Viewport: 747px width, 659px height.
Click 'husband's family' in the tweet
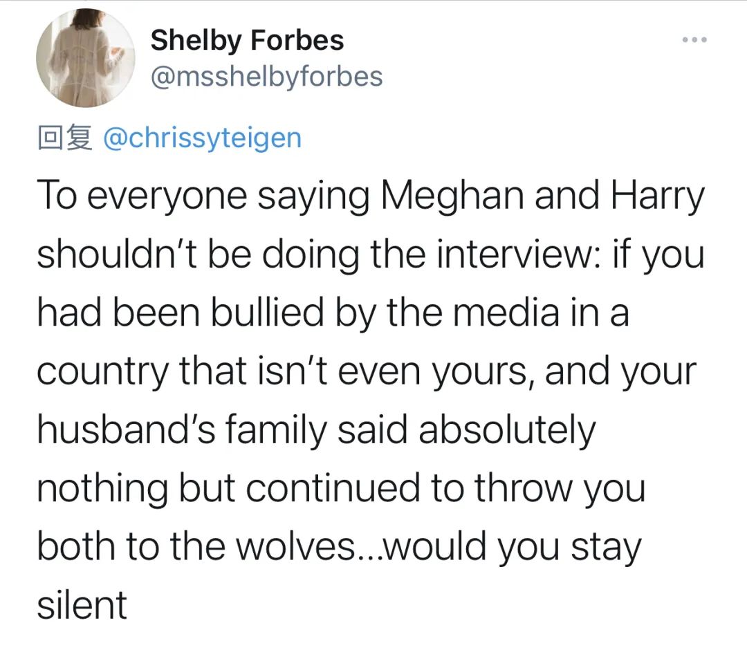[181, 430]
